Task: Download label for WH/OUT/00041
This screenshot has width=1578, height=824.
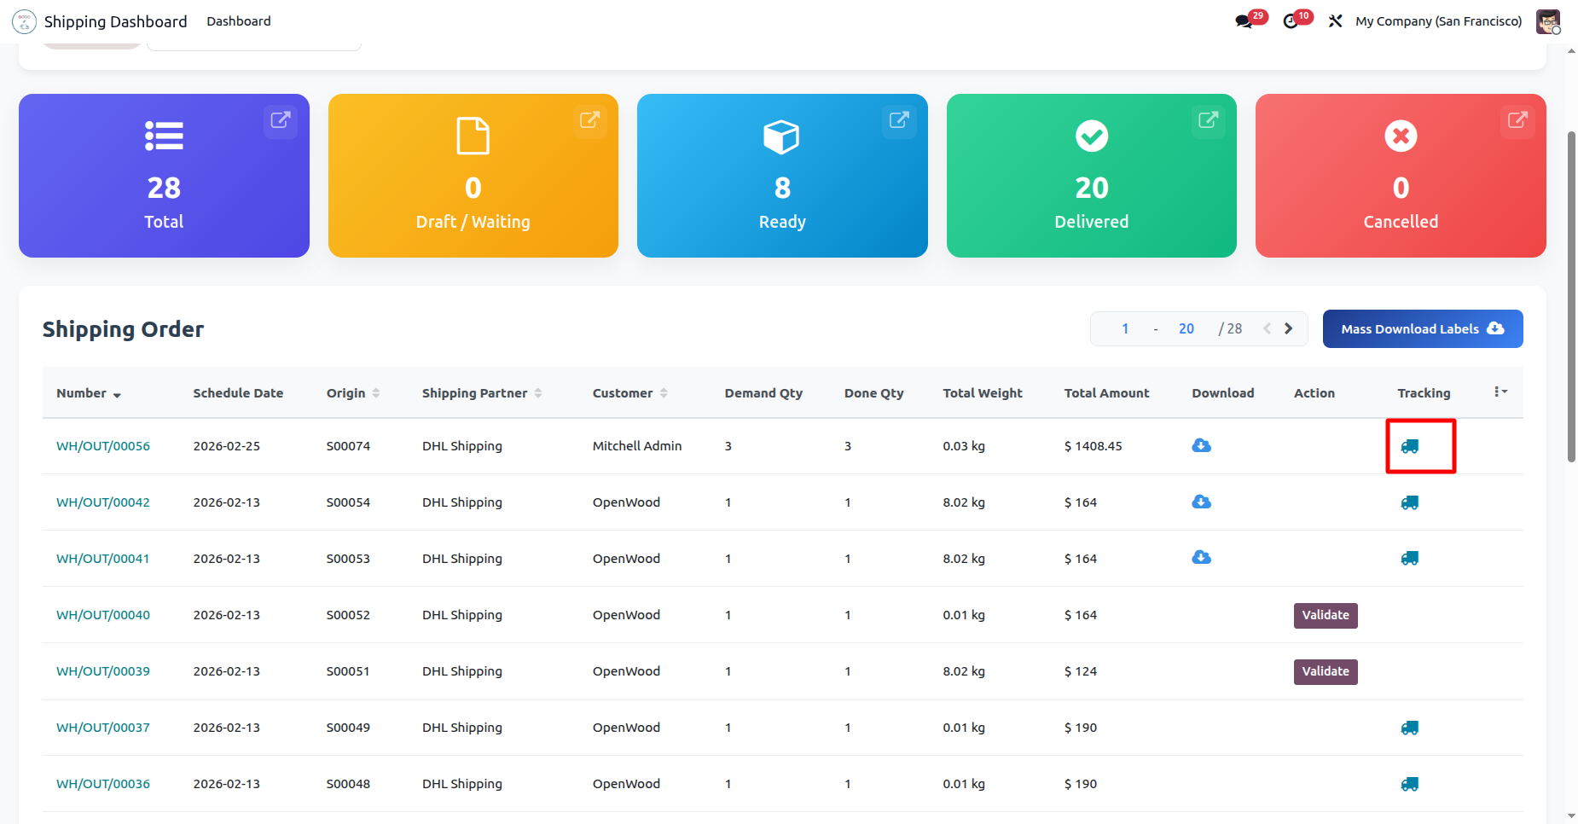Action: click(x=1201, y=559)
